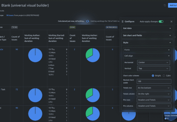Open the Horizontal alignment Center dropdown
The width and height of the screenshot is (177, 122).
pyautogui.click(x=153, y=63)
